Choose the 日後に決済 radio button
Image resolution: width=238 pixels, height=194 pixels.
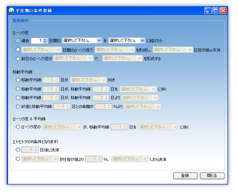coord(18,150)
